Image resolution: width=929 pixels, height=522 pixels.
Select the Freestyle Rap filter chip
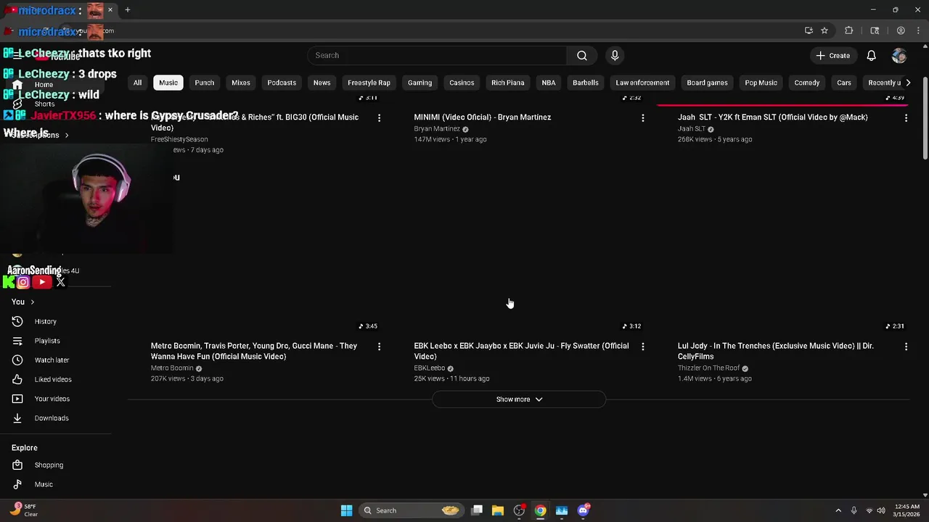[369, 83]
